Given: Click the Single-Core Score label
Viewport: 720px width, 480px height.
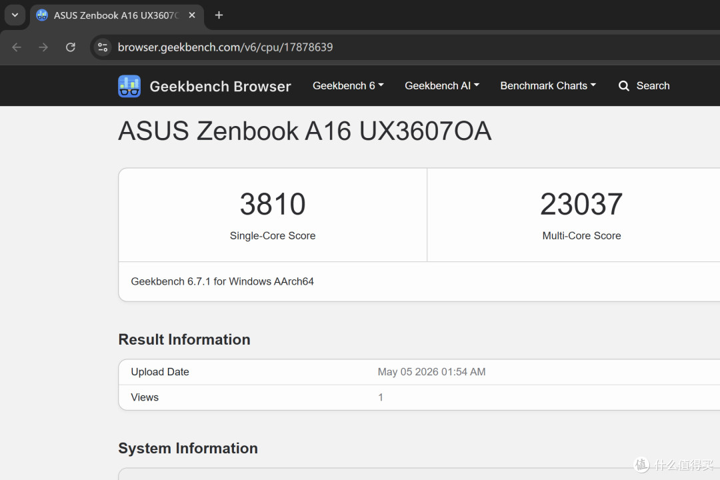Looking at the screenshot, I should (x=273, y=235).
